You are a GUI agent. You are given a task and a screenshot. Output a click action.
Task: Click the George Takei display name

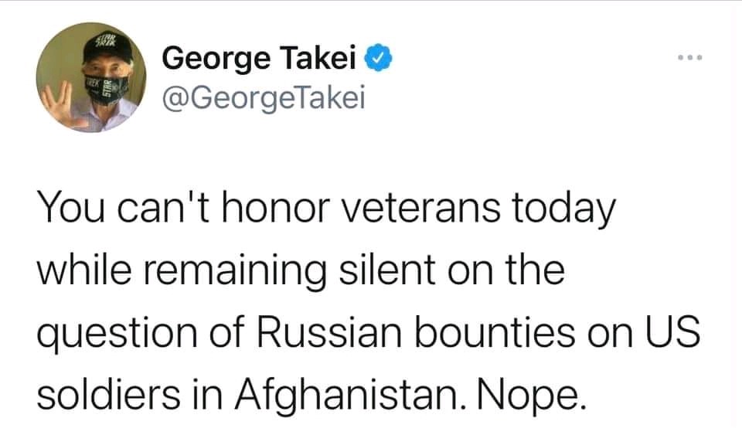(x=259, y=58)
